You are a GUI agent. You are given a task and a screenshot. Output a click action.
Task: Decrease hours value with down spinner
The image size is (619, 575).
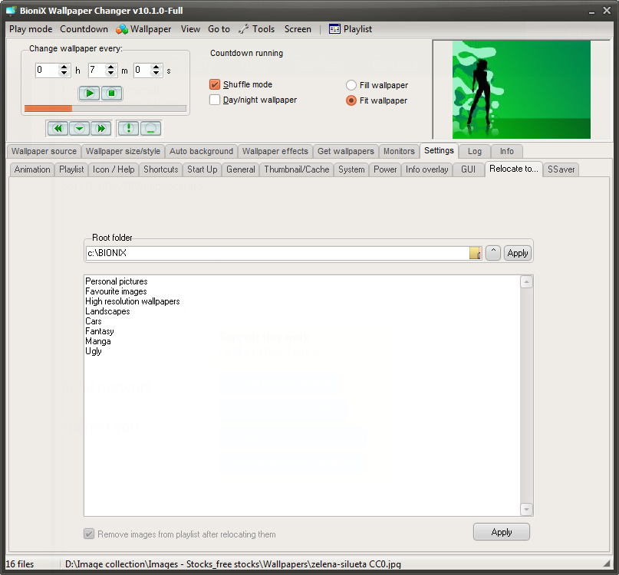64,74
